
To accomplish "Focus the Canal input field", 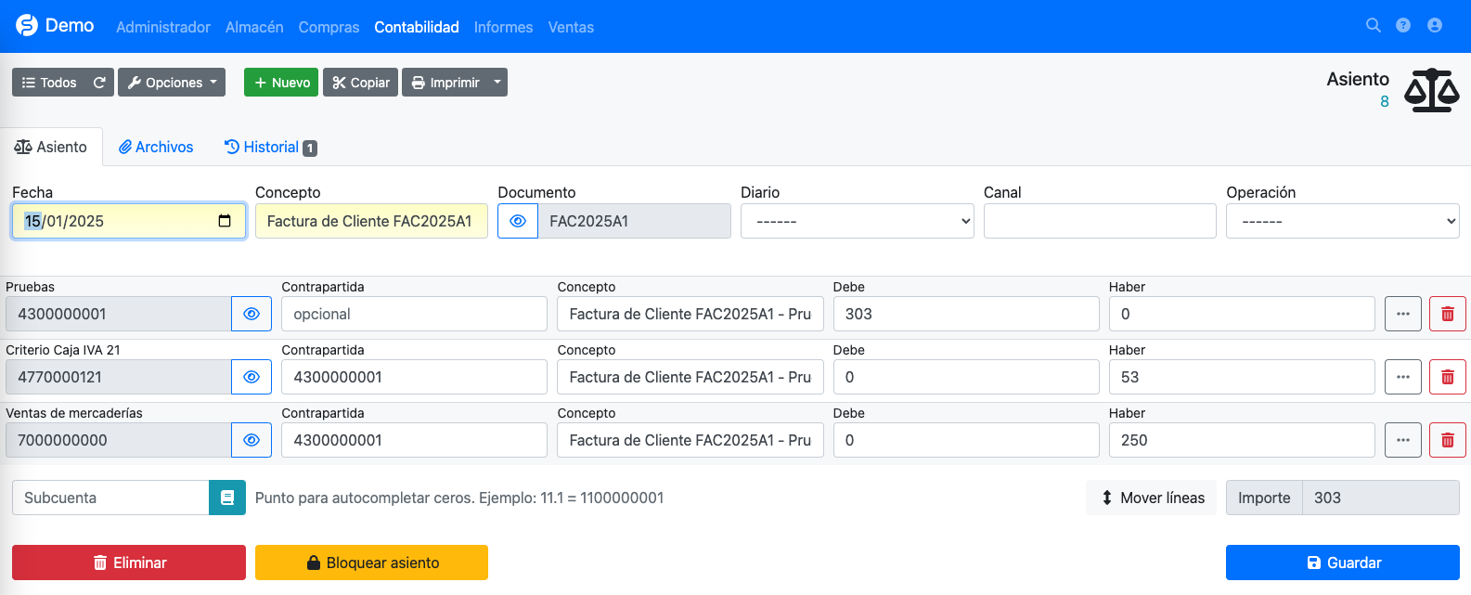I will 1100,221.
